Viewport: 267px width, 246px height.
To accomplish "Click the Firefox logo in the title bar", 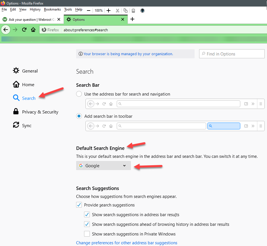I will (x=3, y=3).
